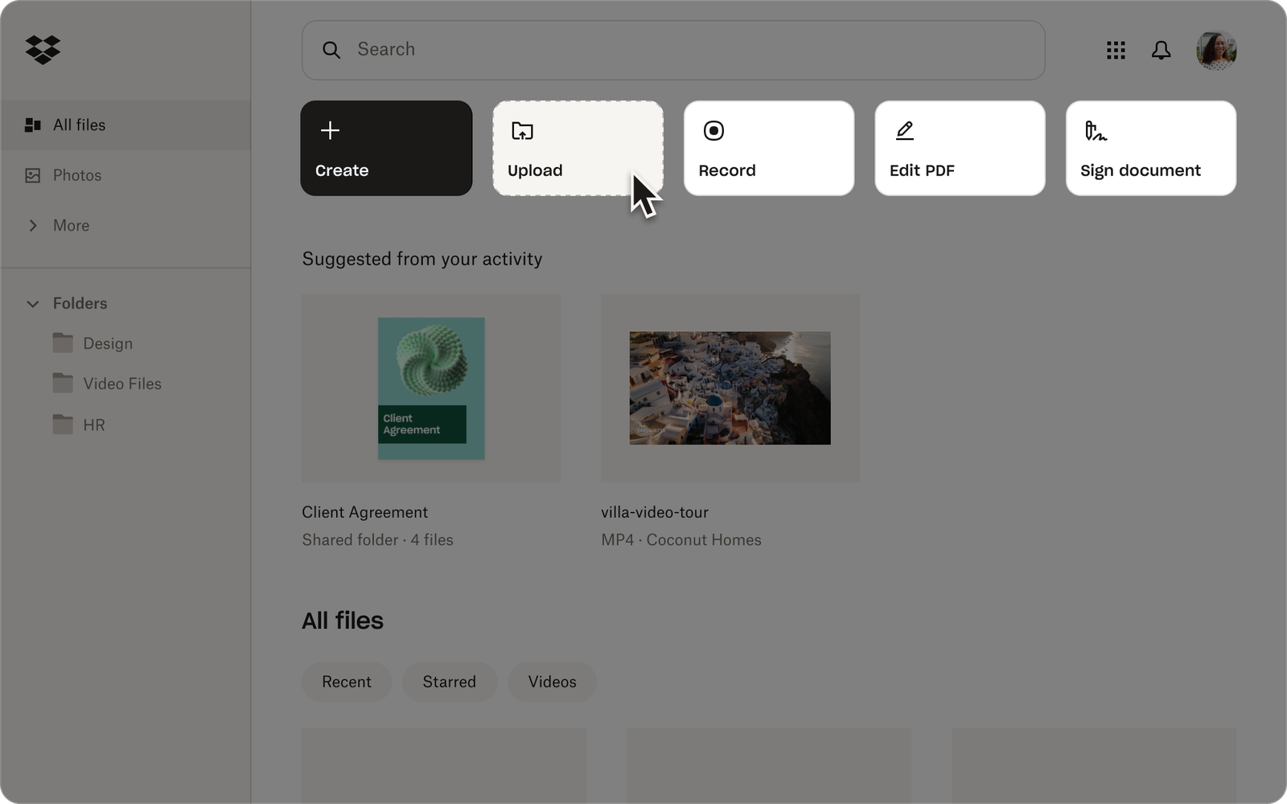Open the HR folder

coord(94,425)
